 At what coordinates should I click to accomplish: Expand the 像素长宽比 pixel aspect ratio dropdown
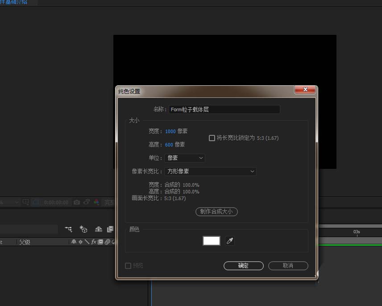point(210,172)
